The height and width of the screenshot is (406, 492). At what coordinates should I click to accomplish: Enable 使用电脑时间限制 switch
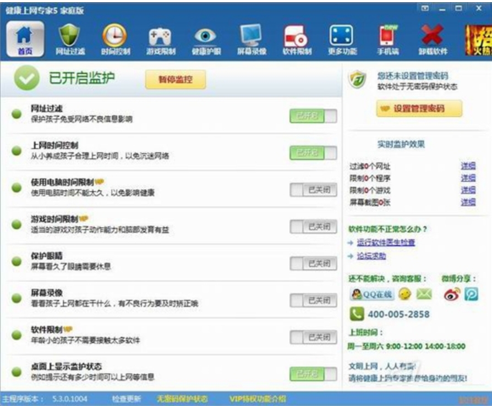click(313, 190)
